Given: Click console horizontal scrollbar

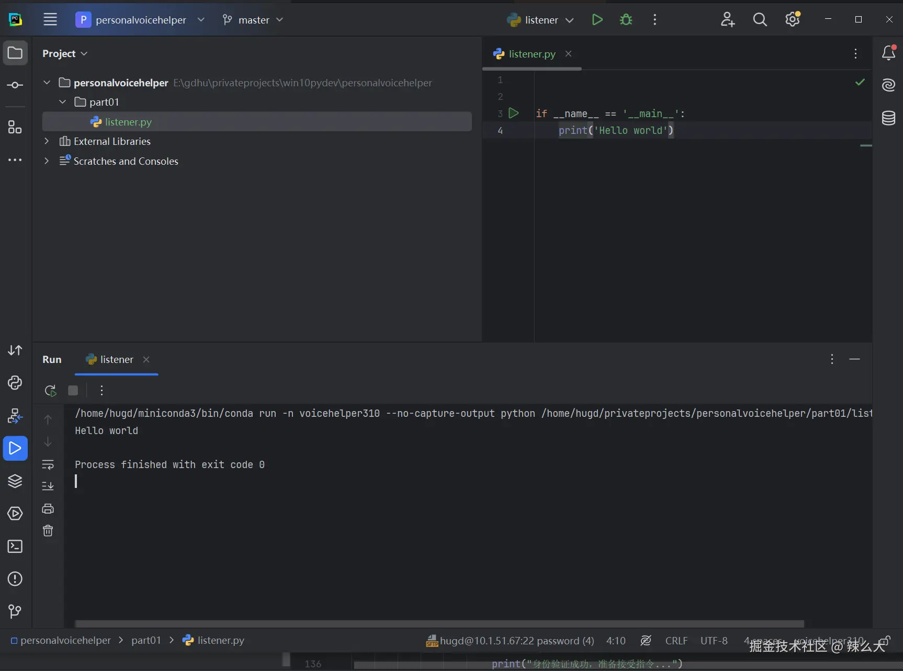Looking at the screenshot, I should [439, 623].
